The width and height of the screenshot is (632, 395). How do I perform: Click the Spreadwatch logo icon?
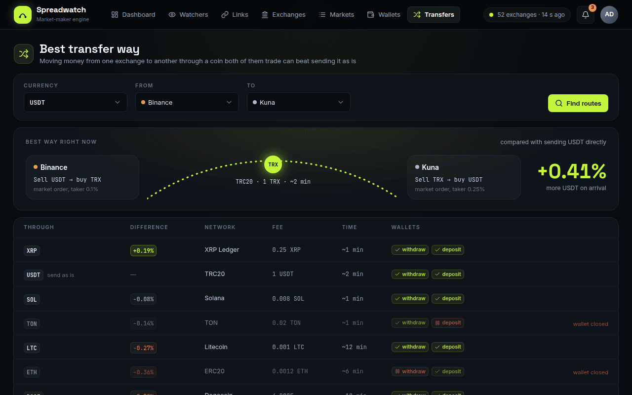pyautogui.click(x=23, y=15)
